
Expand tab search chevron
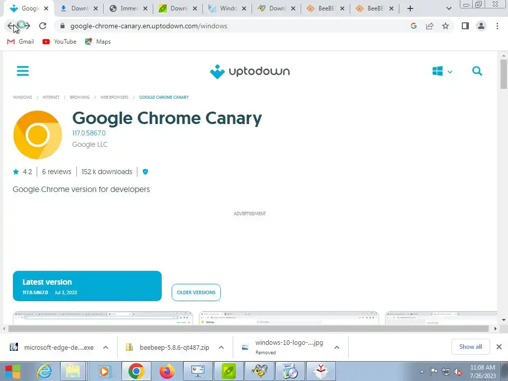448,8
